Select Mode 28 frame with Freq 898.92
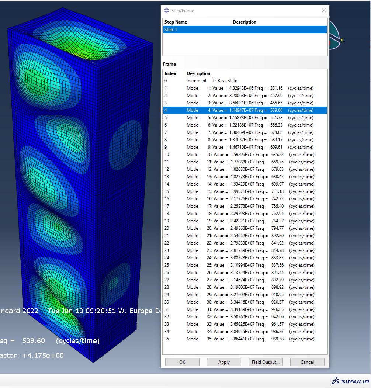 click(245, 287)
